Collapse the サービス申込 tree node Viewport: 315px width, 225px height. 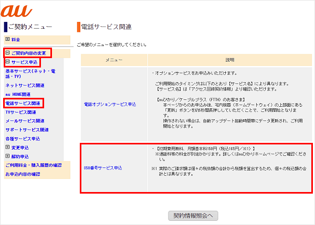pos(7,62)
